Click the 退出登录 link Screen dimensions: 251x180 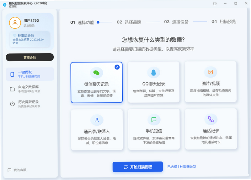[29, 25]
